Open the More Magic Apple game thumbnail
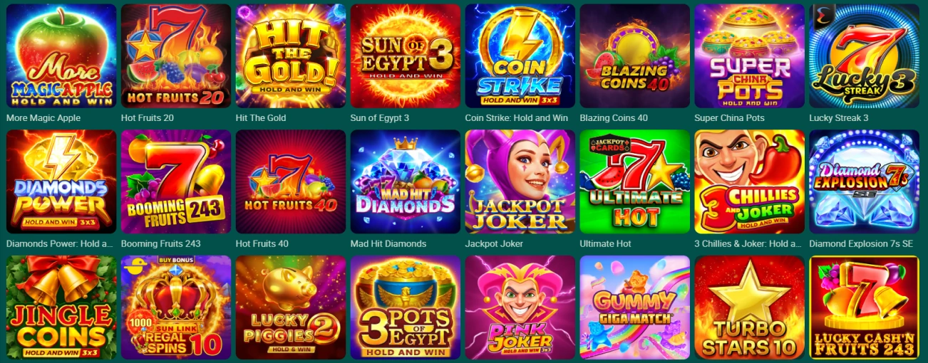The image size is (928, 363). pos(61,56)
